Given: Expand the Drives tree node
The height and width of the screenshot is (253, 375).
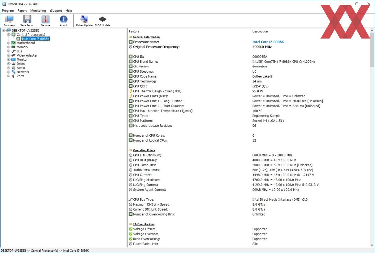Looking at the screenshot, I should tap(9, 63).
